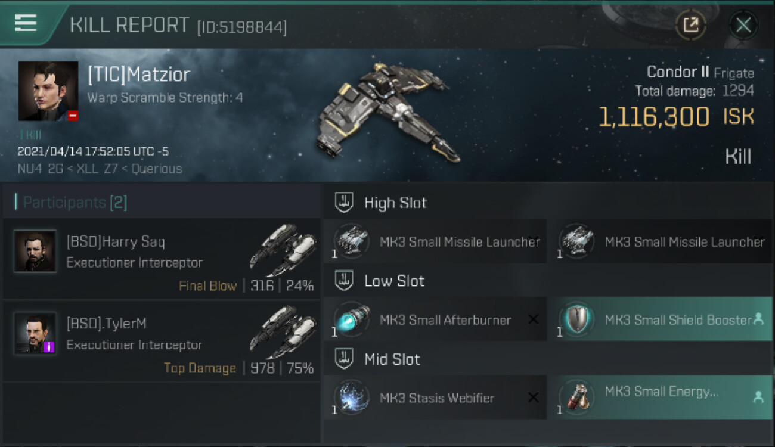Open Matzior's character portrait
The height and width of the screenshot is (447, 775).
pos(48,91)
